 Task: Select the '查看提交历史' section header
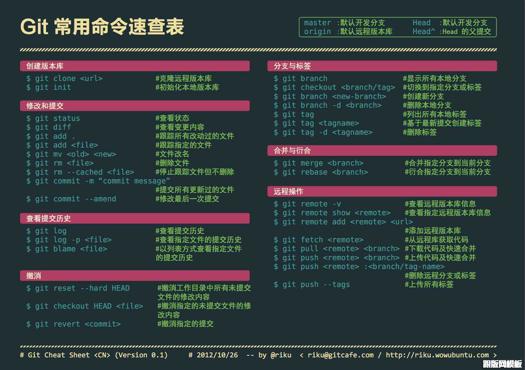[x=135, y=218]
